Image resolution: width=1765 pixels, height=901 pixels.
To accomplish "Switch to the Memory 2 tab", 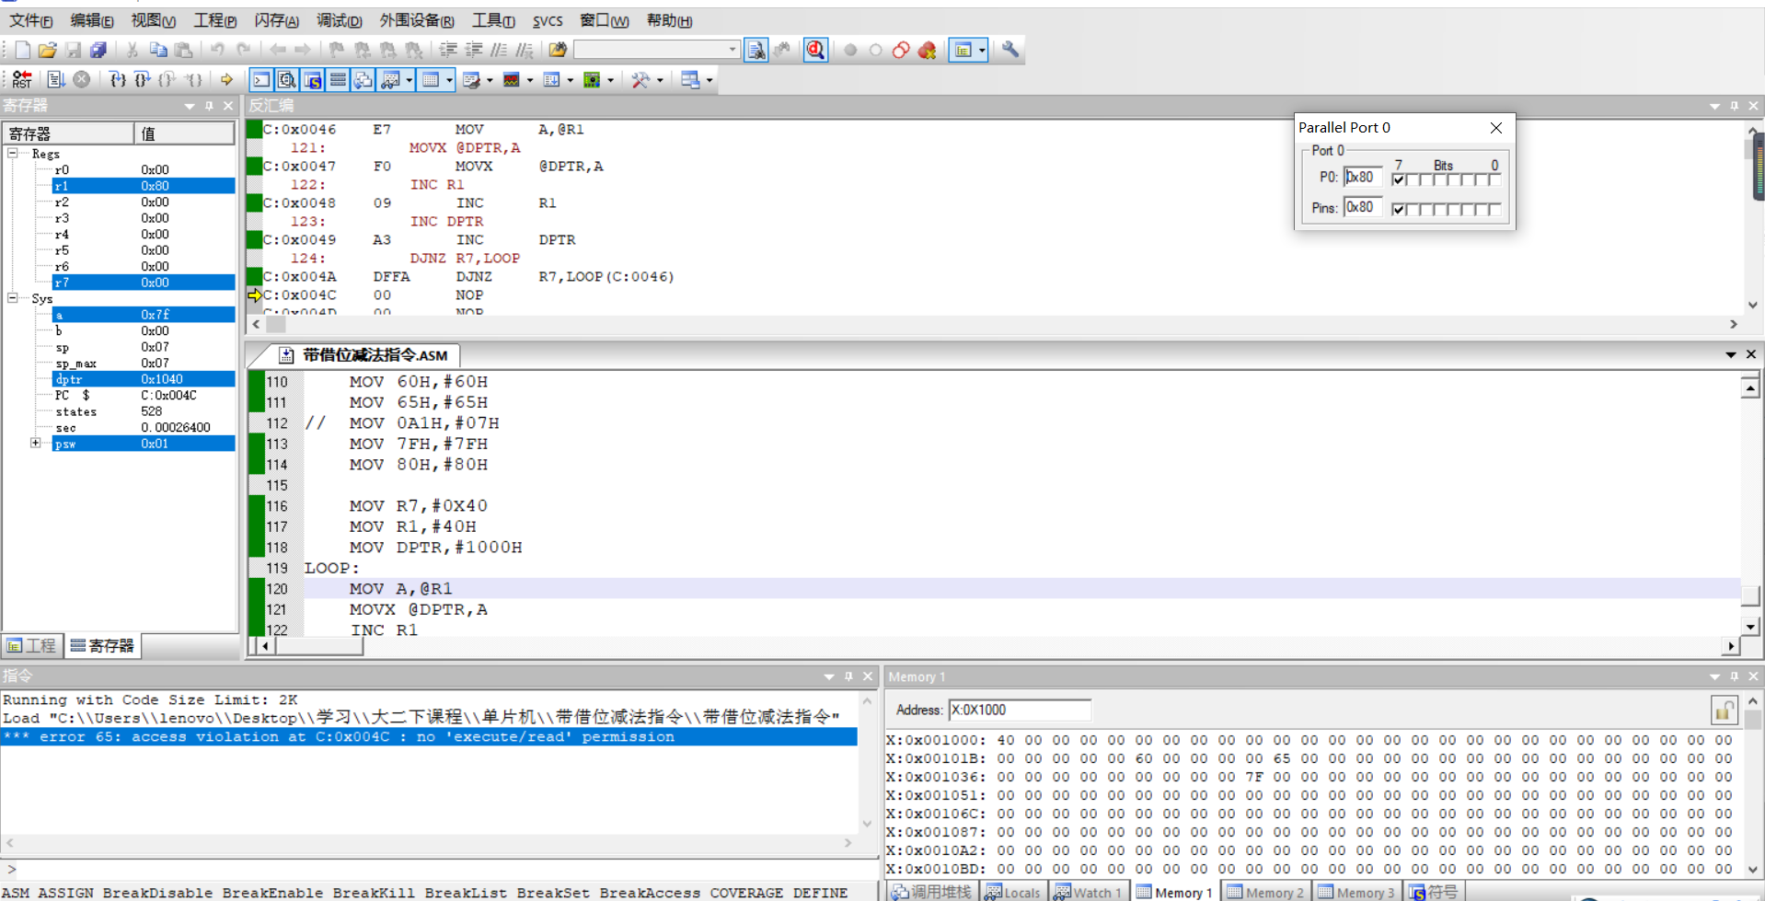I will coord(1265,892).
